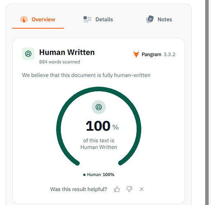
Task: Click the Notes sticky icon
Action: [x=150, y=19]
